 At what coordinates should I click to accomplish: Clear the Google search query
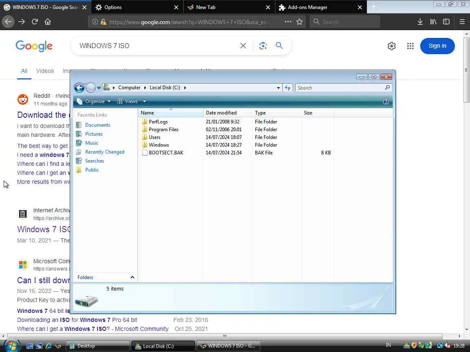click(x=243, y=46)
